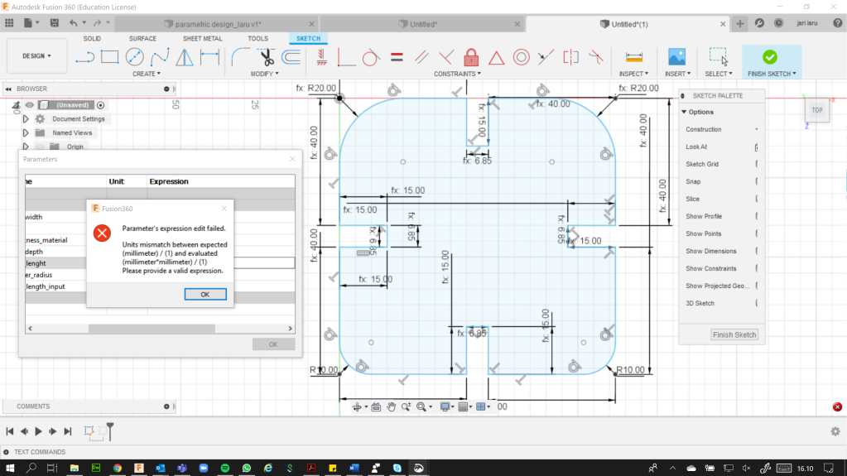Choose the Trim scissors tool
The image size is (847, 476).
(265, 57)
